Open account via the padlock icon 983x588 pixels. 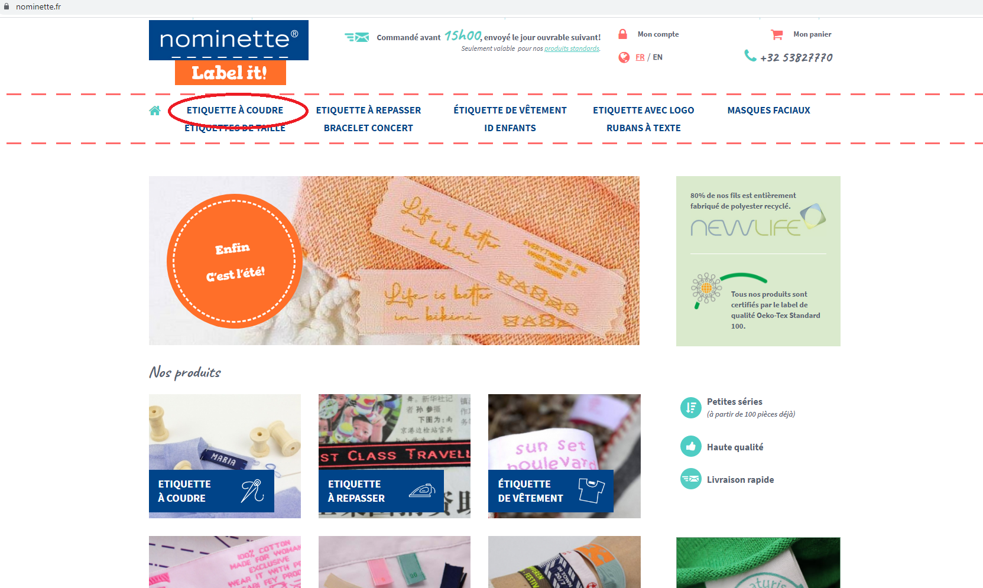622,34
